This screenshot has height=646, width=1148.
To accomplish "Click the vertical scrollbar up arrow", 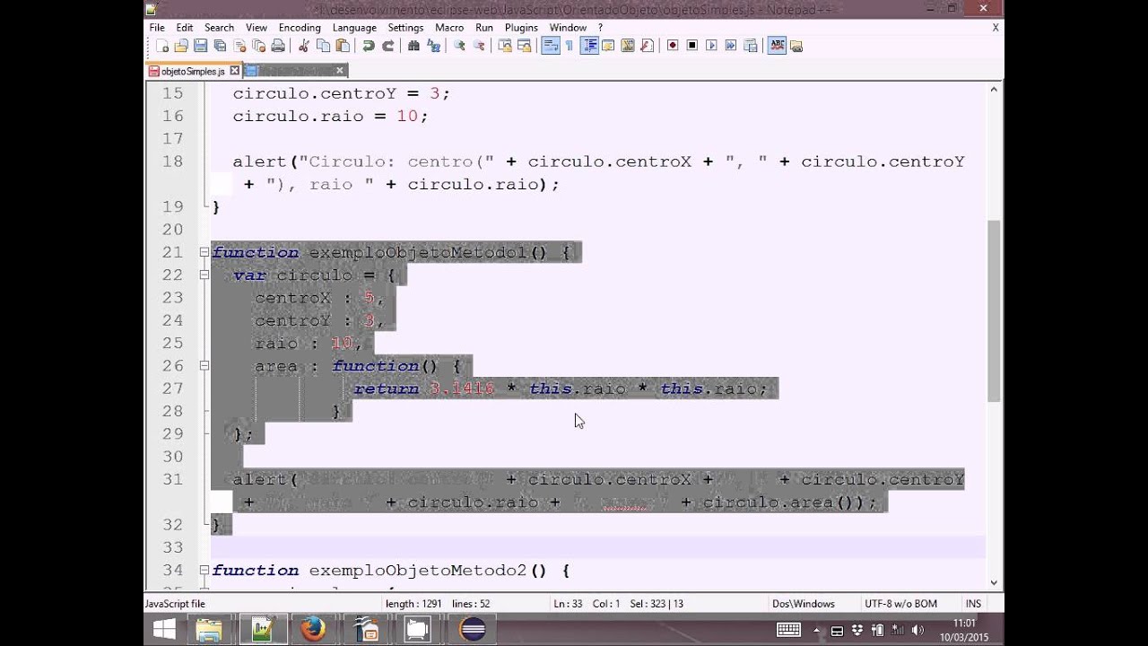I will (995, 89).
